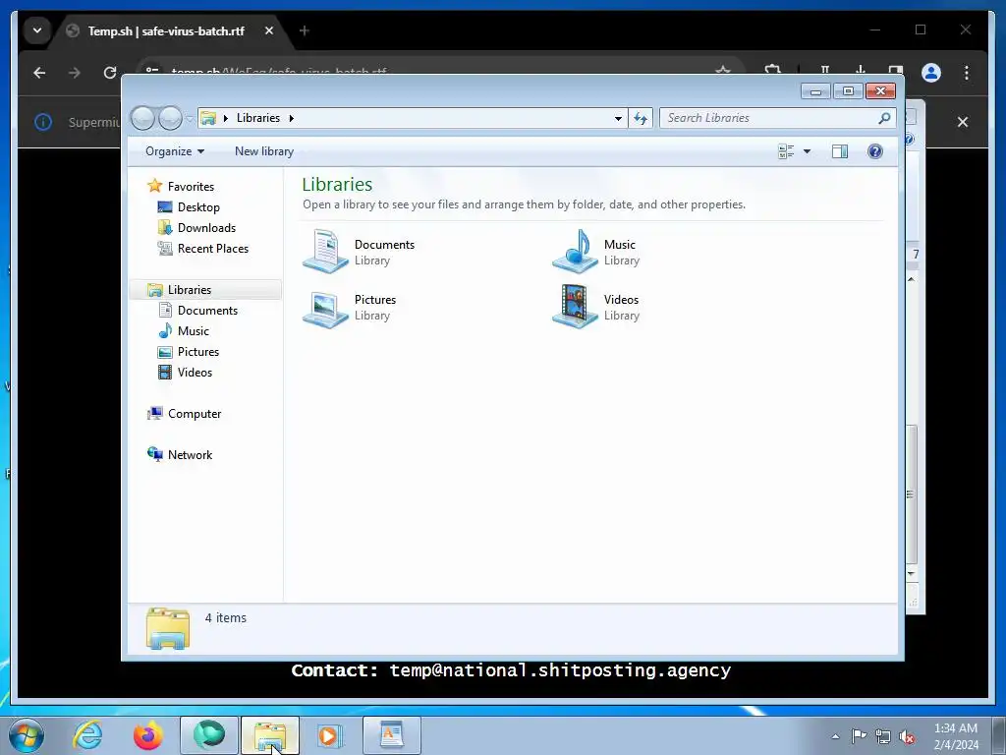Close the Temp.sh Chrome tab
The height and width of the screenshot is (755, 1006).
269,30
